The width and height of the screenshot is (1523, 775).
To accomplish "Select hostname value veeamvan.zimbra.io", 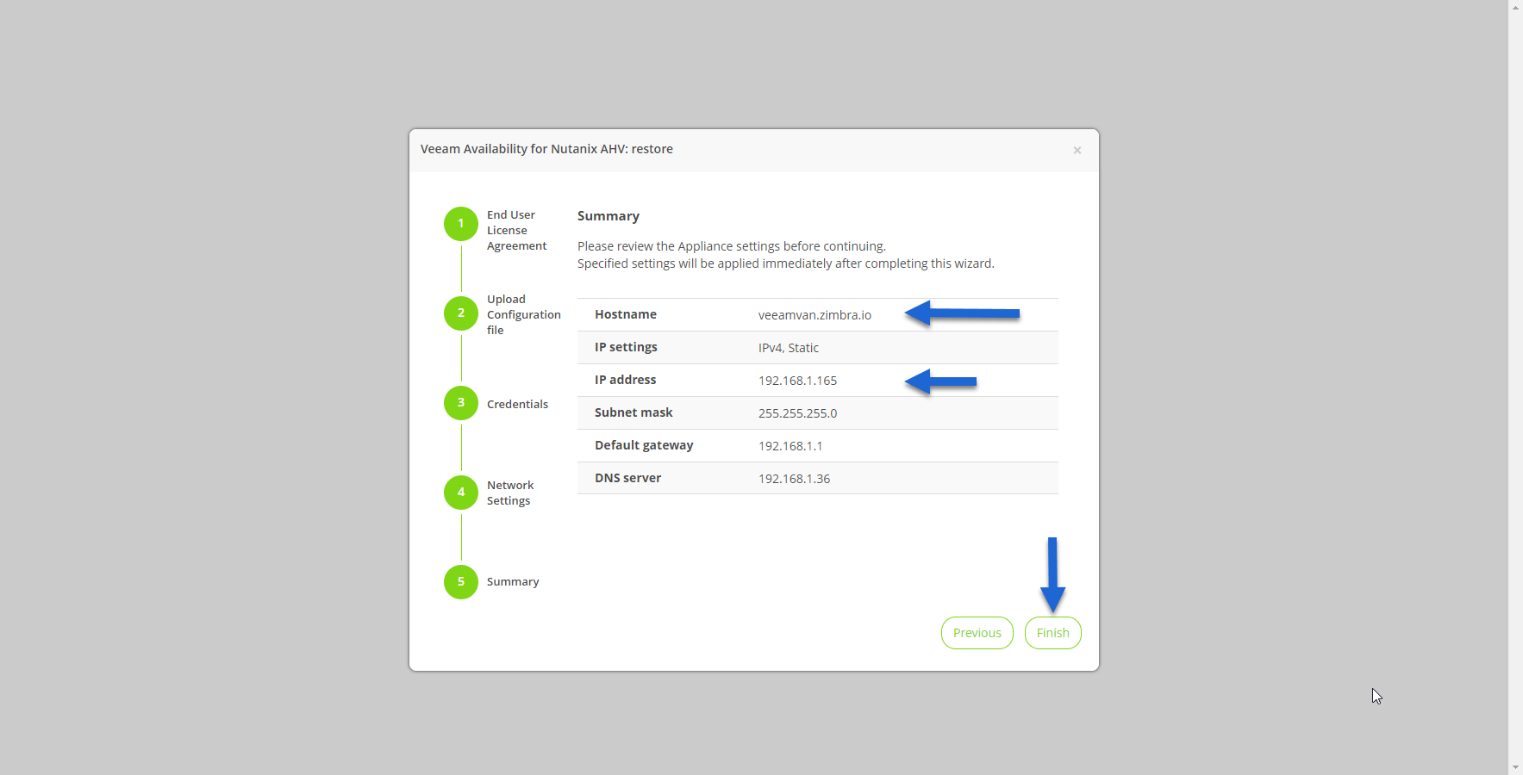I will 815,315.
